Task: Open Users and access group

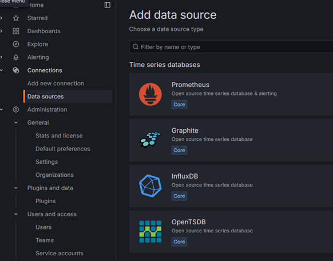Action: pyautogui.click(x=52, y=214)
